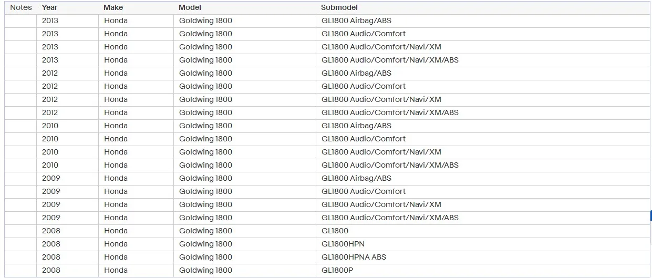This screenshot has height=278, width=652.
Task: Click Honda in the 2013 Audio/Comfort row
Action: coord(116,34)
